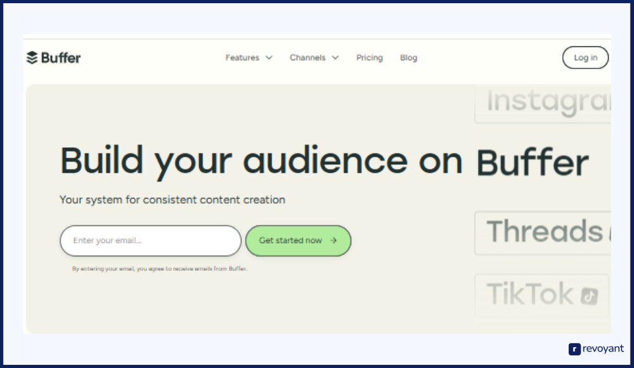This screenshot has height=368, width=634.
Task: Click the revoyant square logo icon
Action: click(574, 349)
